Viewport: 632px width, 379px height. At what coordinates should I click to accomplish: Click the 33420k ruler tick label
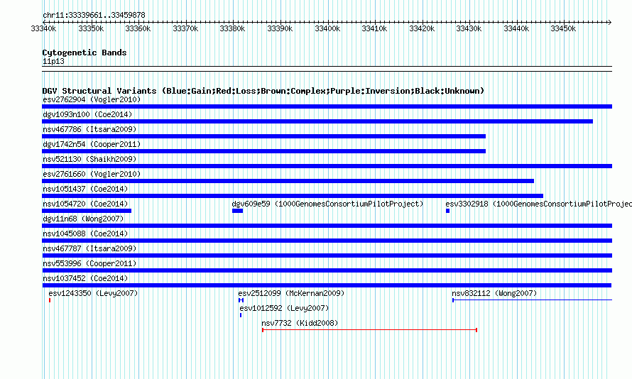coord(422,28)
